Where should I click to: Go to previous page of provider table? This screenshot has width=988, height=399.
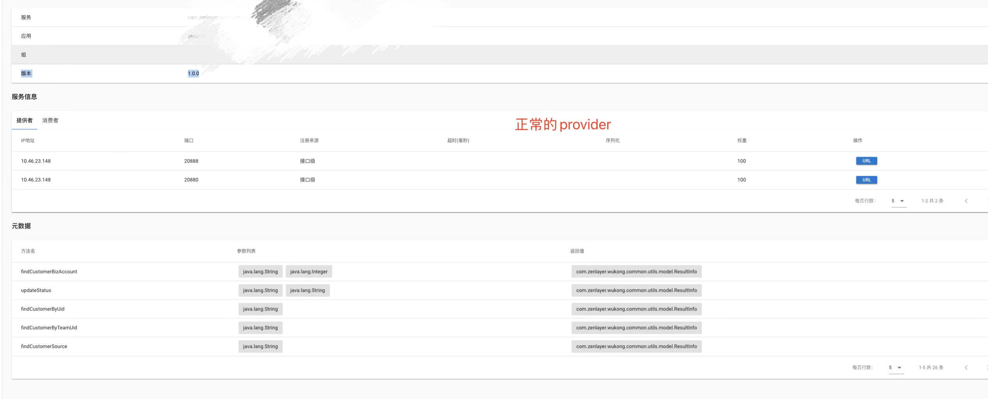click(966, 201)
